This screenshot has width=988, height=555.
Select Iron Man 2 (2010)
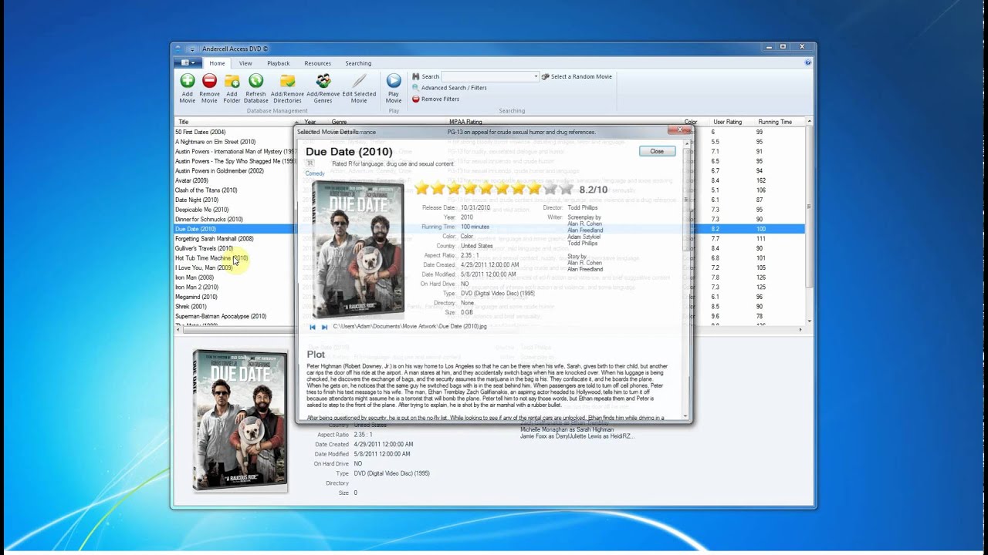point(197,287)
